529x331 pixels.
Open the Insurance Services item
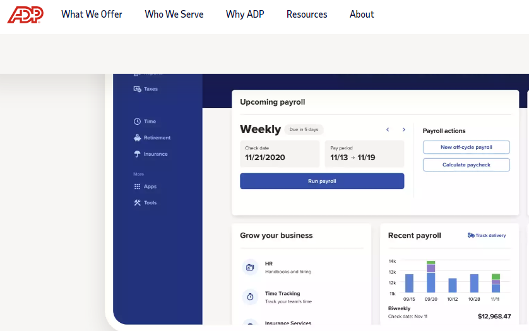288,323
